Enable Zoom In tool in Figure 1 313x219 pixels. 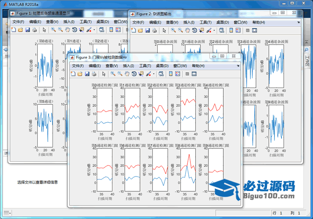coord(53,30)
